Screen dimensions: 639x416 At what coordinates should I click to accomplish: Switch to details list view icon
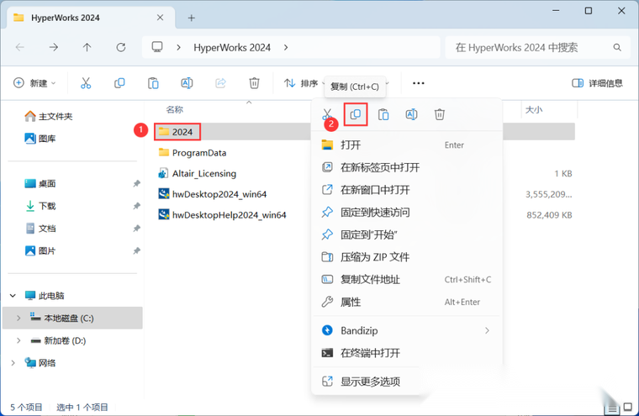point(612,409)
